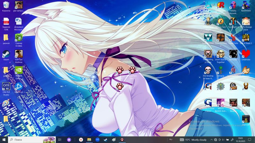Open the 15°C Mostly cloudy weather widget
The image size is (255, 143).
coord(194,140)
